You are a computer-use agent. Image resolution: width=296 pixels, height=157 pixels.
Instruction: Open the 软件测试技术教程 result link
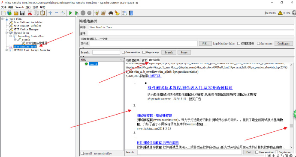point(190,88)
